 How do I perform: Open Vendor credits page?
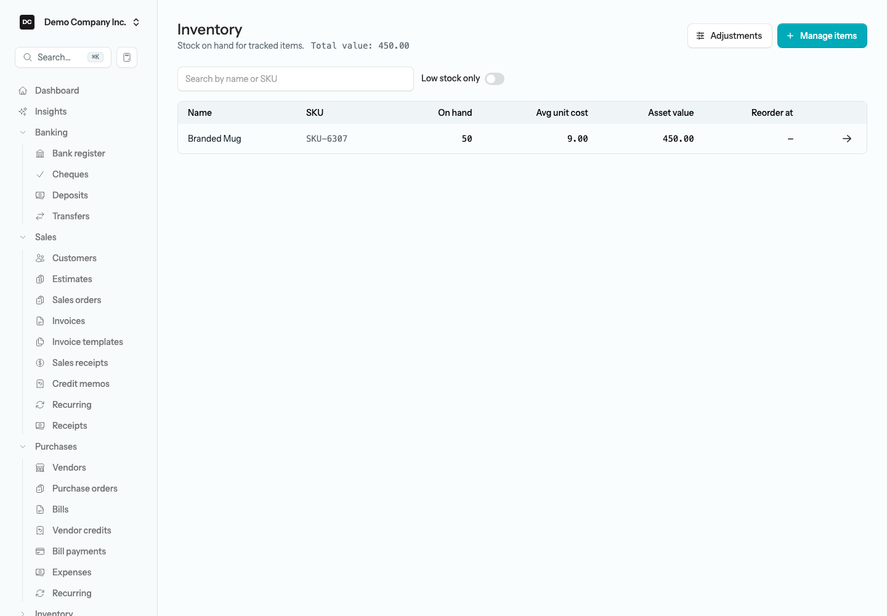(x=82, y=530)
